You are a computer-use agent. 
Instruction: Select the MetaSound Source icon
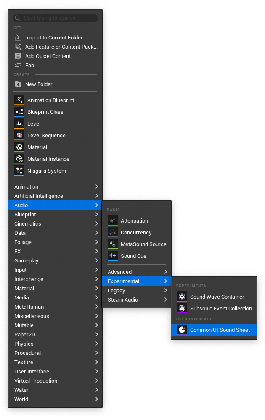113,244
